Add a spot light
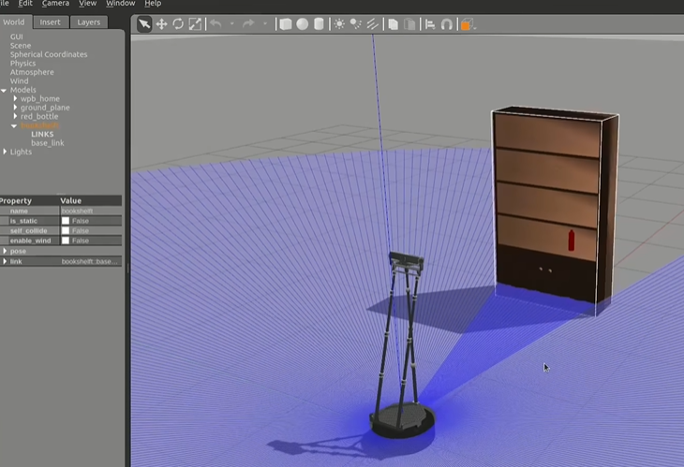Image resolution: width=684 pixels, height=467 pixels. coord(355,24)
